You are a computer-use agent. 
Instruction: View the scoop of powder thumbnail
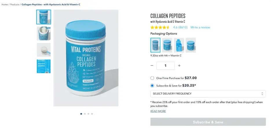click(x=44, y=50)
